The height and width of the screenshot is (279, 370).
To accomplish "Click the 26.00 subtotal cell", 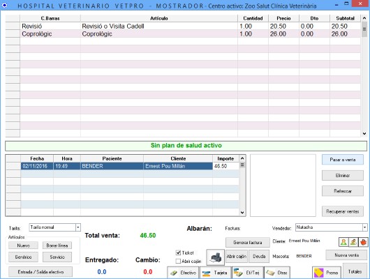I will coord(345,33).
